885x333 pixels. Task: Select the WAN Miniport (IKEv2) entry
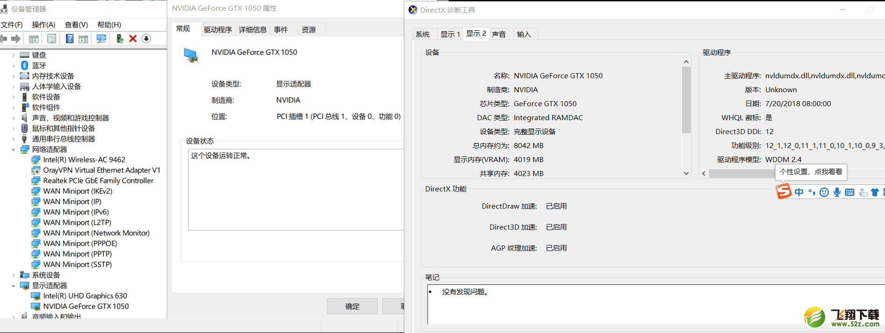coord(78,191)
